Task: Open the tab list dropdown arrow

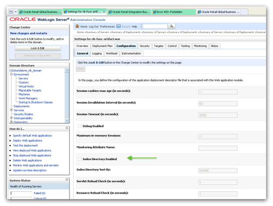Action: click(16, 12)
